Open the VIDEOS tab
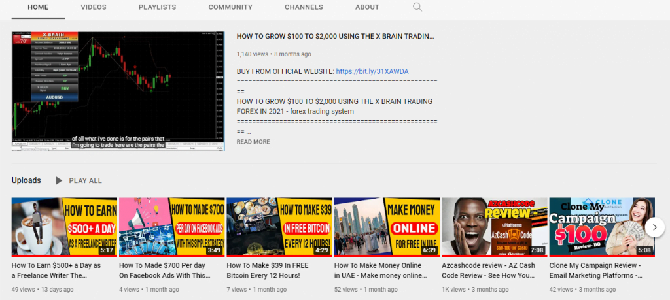This screenshot has height=300, width=670. [94, 7]
